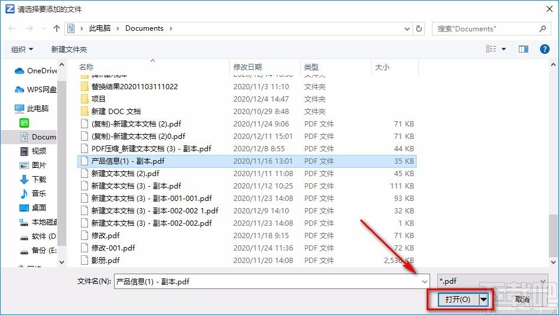
Task: Select 下载 folder in sidebar
Action: 33,180
